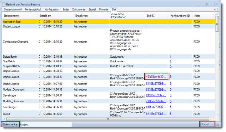The image size is (226, 132).
Task: Open Bild-ID link 40fa52ce-9a30
Action: point(155,77)
